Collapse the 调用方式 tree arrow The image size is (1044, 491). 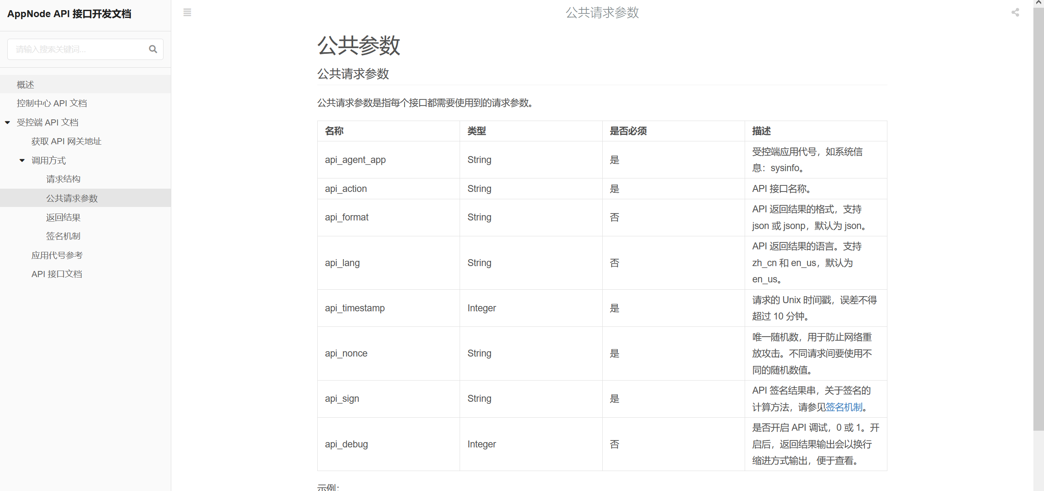tap(22, 161)
